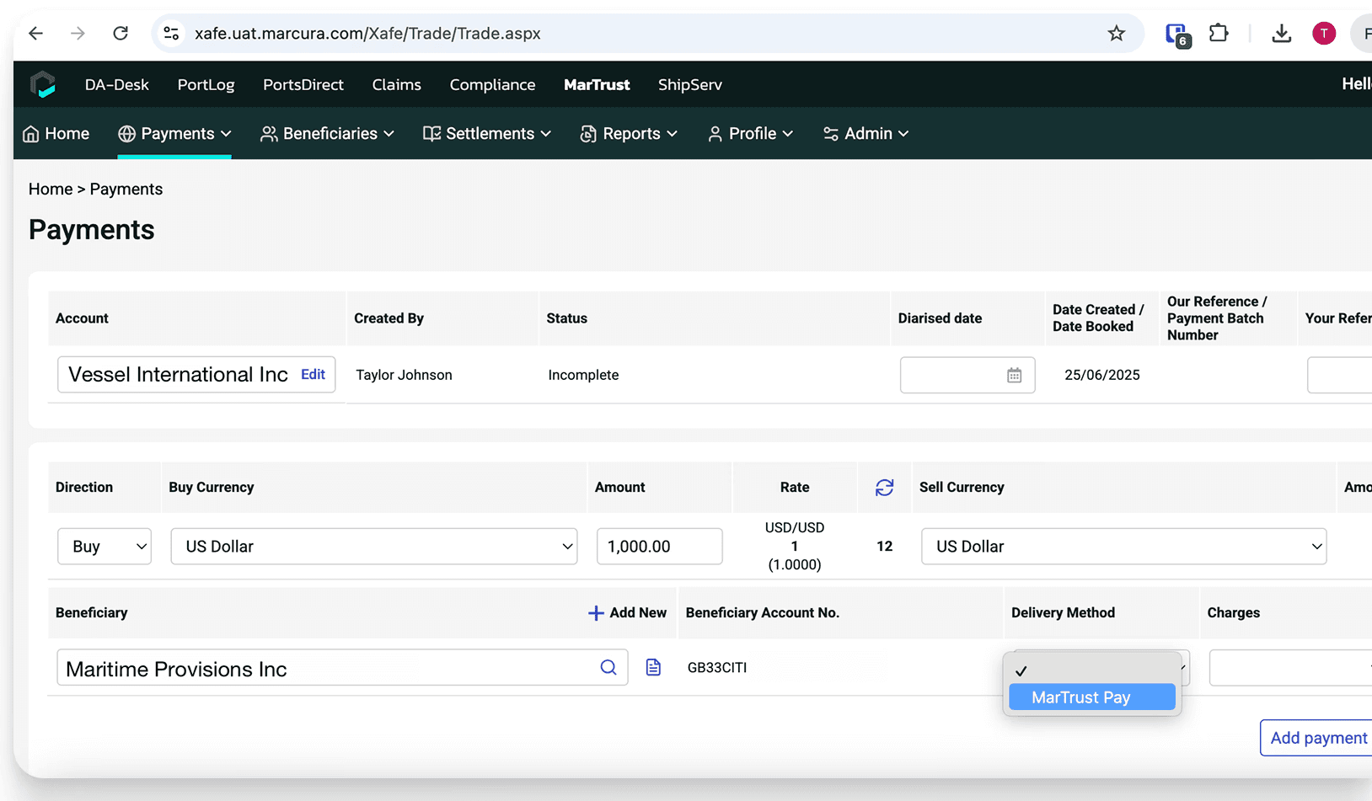Screen dimensions: 1372x801
Task: View site information for the page
Action: (x=171, y=34)
